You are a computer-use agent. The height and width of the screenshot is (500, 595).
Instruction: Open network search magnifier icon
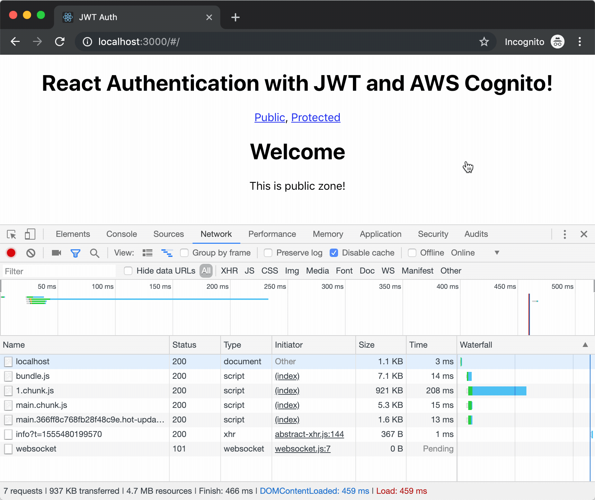point(95,253)
